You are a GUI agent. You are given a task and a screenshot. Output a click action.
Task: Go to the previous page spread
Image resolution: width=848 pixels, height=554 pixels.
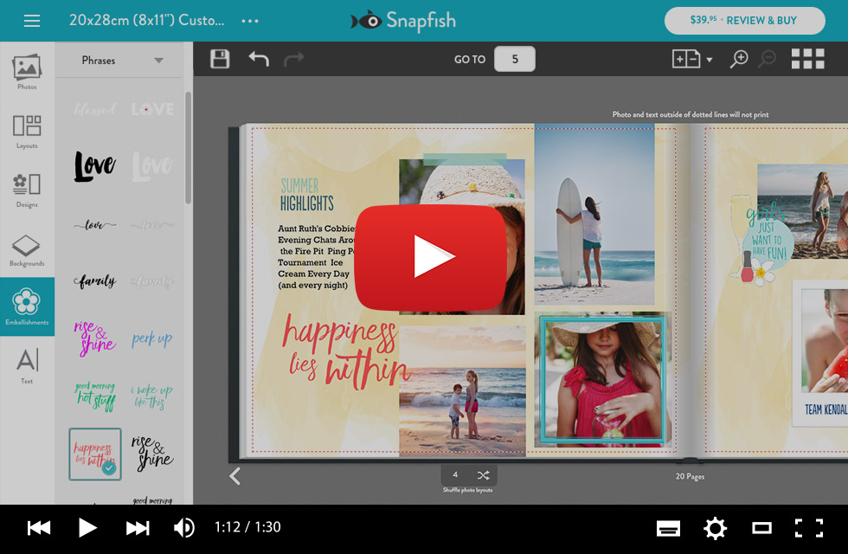tap(234, 476)
